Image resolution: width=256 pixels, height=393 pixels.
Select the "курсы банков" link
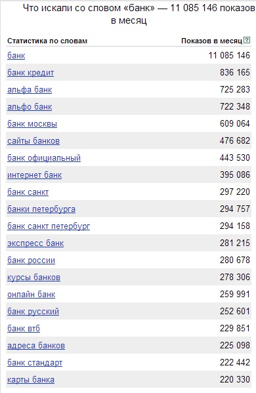33,278
